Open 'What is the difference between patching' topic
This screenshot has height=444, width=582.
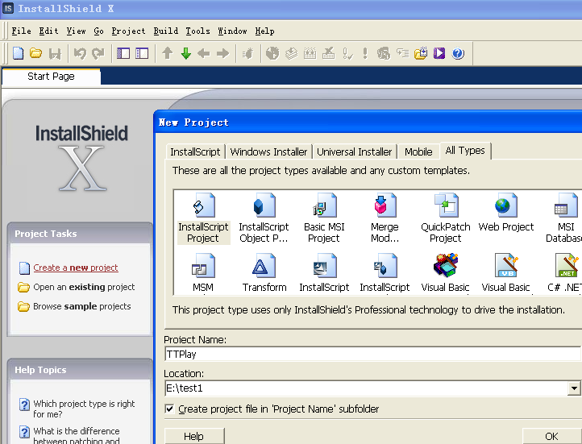(77, 435)
